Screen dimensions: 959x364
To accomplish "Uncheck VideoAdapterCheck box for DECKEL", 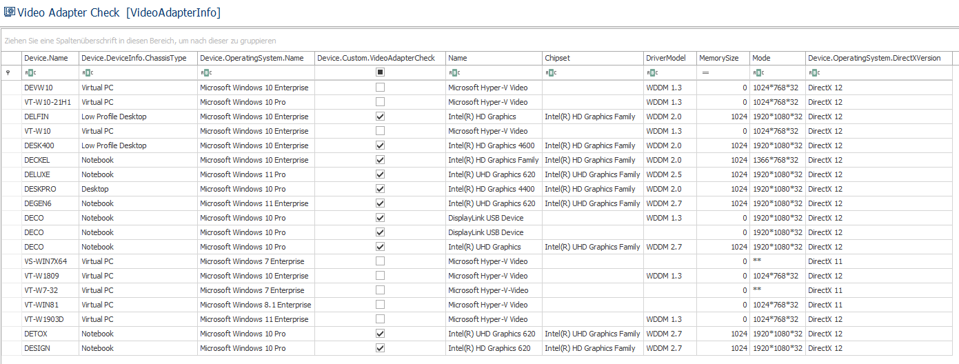I will [380, 160].
